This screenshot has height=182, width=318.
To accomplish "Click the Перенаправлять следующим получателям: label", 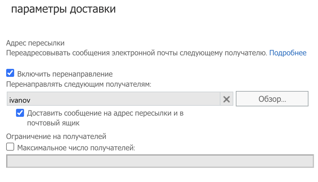I will coord(78,84).
